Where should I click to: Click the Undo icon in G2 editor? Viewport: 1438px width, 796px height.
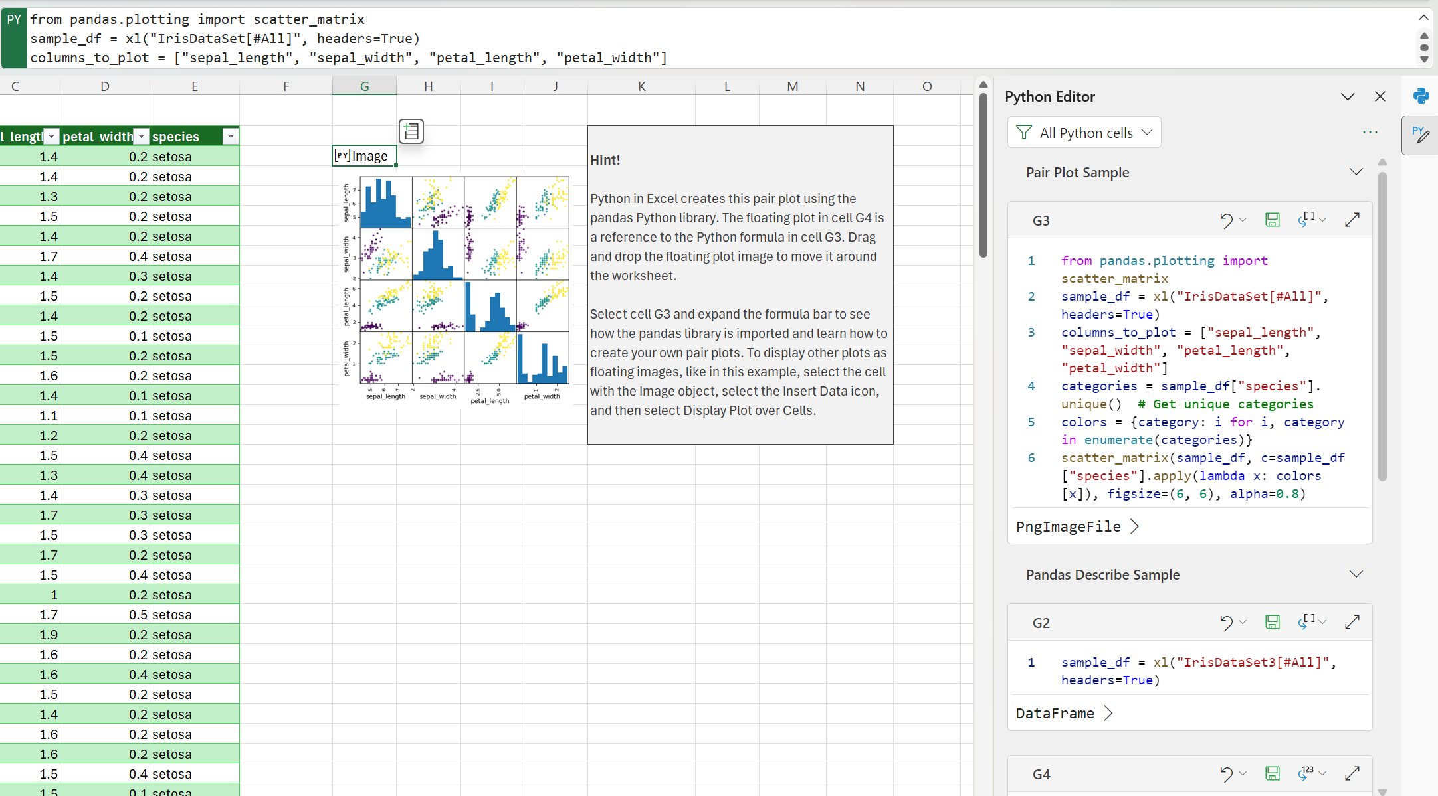pyautogui.click(x=1226, y=623)
